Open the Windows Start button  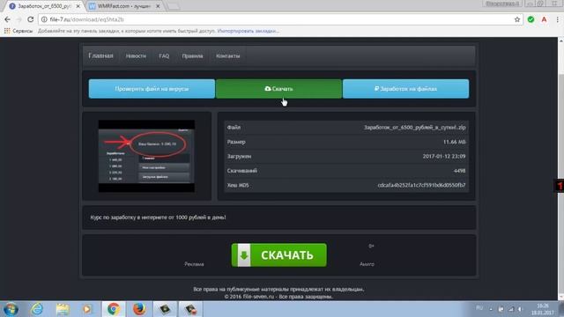11,309
